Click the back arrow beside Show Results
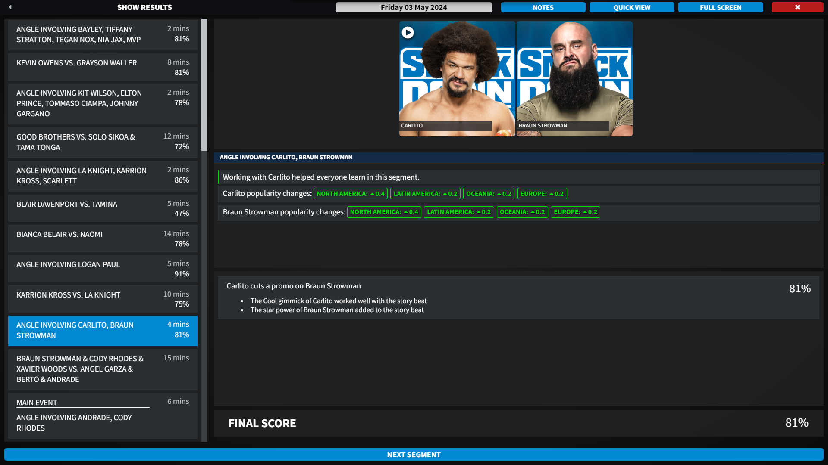This screenshot has height=465, width=828. coord(10,7)
